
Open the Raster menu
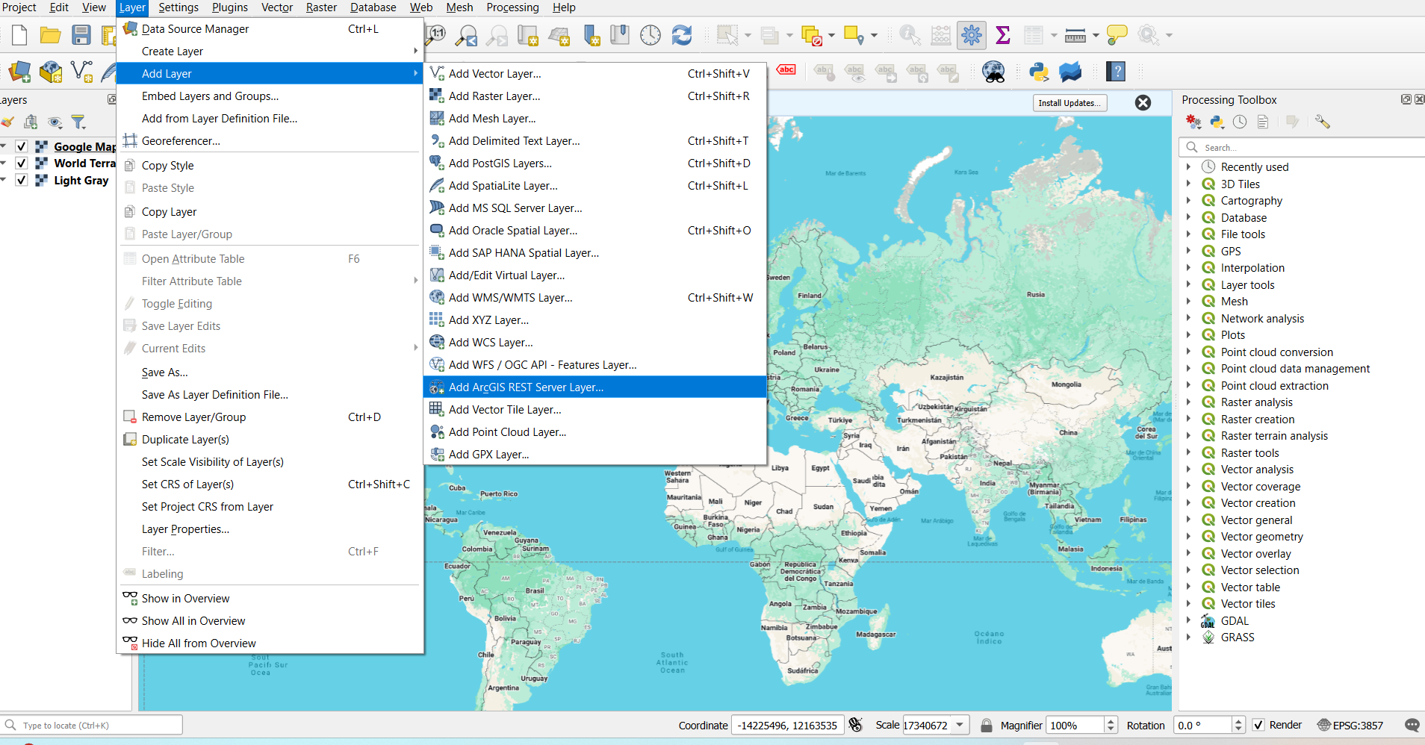(320, 7)
